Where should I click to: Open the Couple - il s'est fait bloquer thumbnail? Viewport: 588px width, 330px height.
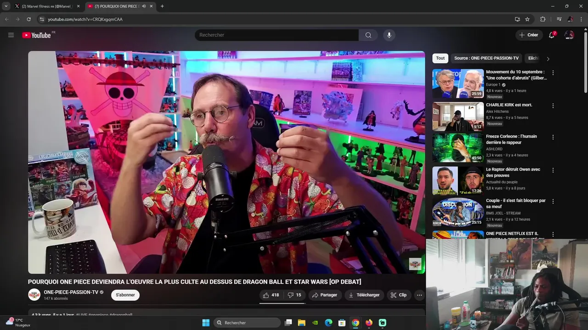tap(458, 213)
